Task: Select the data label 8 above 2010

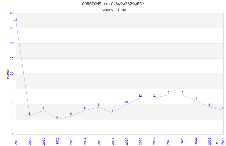Action: 43,108
